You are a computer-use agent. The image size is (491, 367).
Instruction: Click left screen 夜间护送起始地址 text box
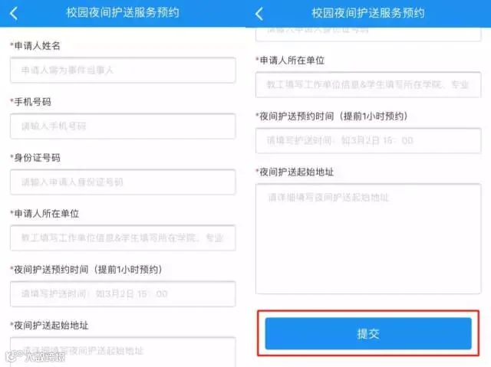pyautogui.click(x=123, y=352)
